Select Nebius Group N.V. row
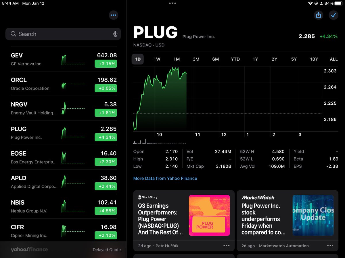The height and width of the screenshot is (258, 345). tap(64, 206)
